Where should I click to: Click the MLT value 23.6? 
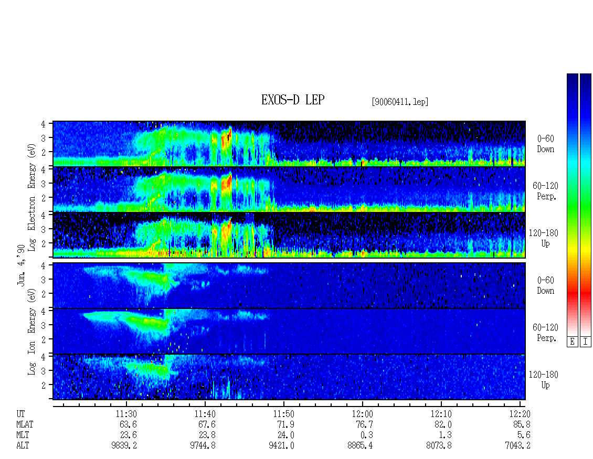point(128,435)
